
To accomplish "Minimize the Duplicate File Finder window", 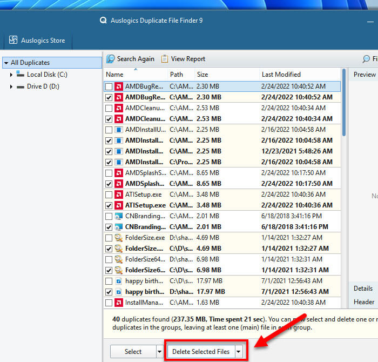I will [370, 22].
